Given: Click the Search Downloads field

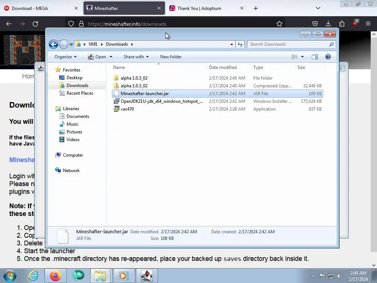Looking at the screenshot, I should point(291,44).
